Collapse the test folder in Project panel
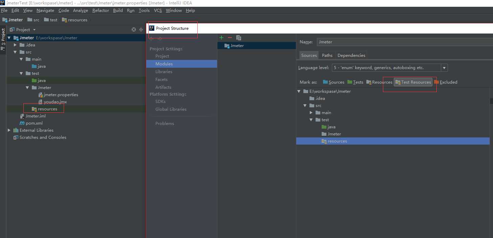This screenshot has height=238, width=493. click(x=21, y=73)
